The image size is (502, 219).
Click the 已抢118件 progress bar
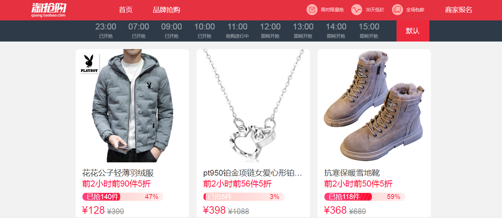pyautogui.click(x=364, y=197)
